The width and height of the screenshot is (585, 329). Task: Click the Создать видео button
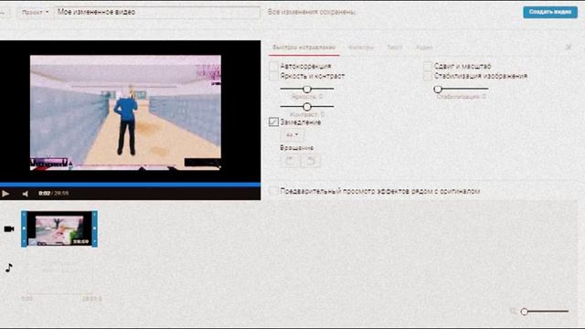(550, 12)
